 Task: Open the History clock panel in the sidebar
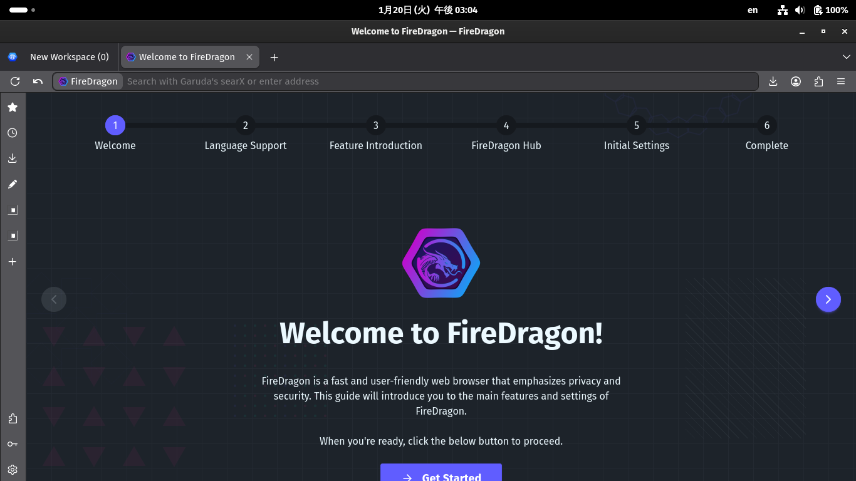[x=13, y=133]
